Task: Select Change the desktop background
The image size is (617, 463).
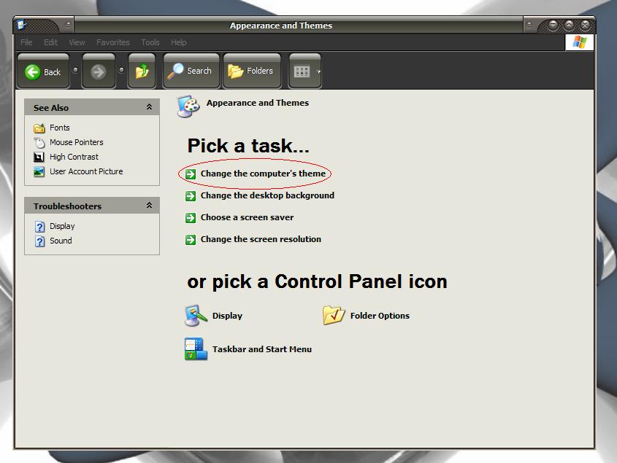Action: click(267, 195)
